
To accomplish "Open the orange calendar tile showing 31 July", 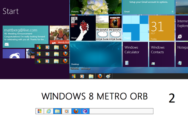I will tap(162, 28).
